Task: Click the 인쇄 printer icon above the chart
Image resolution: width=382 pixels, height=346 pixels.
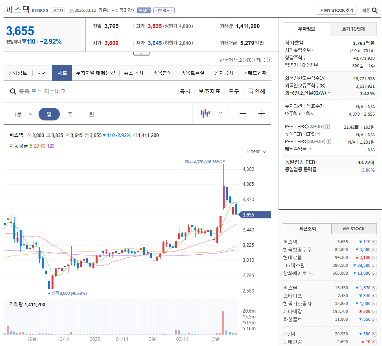Action: [x=251, y=91]
